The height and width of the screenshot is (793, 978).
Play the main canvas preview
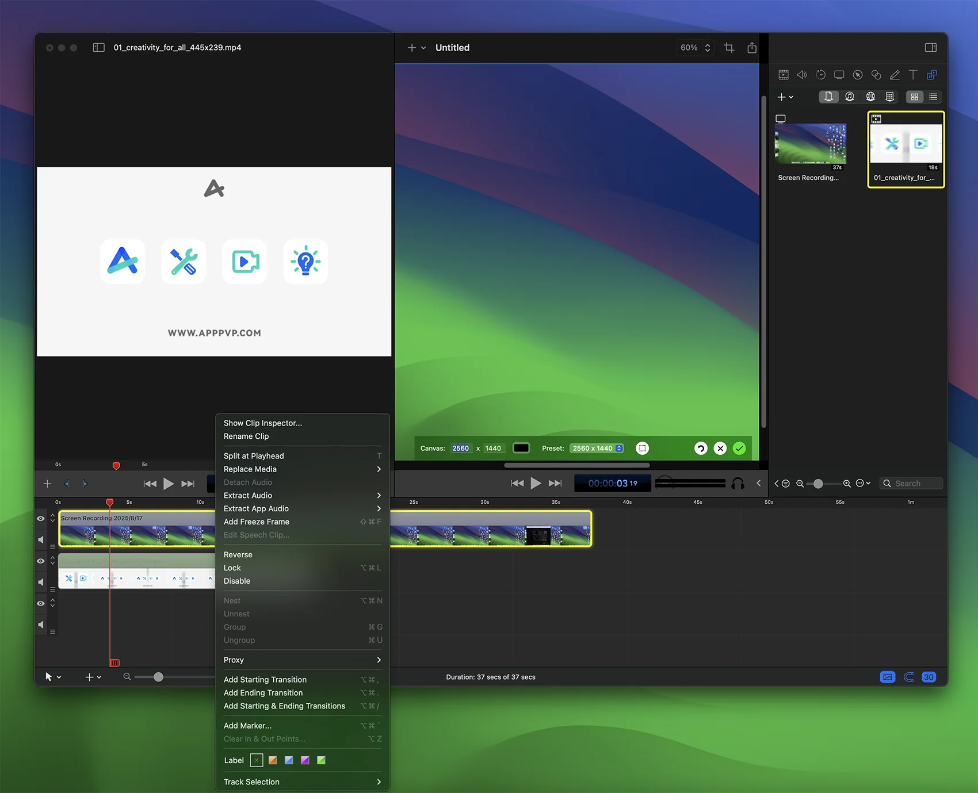coord(536,483)
